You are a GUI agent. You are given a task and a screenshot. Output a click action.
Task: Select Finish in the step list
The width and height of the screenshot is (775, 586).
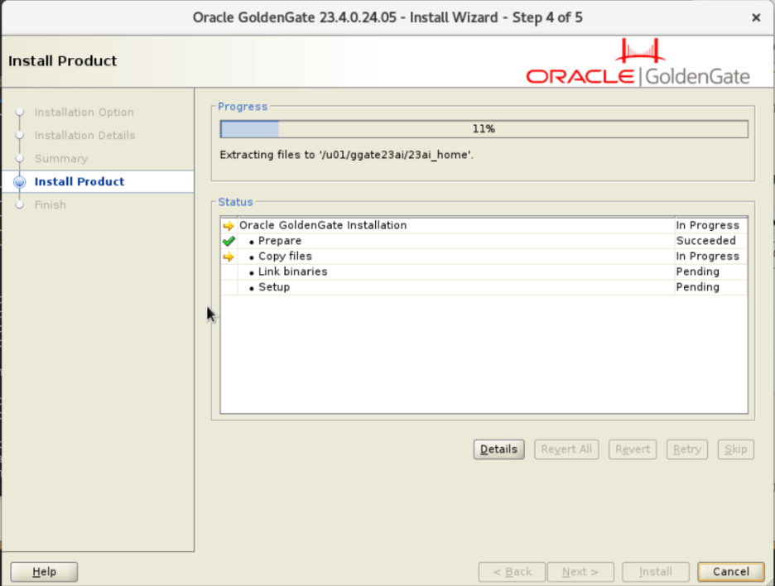click(x=51, y=205)
